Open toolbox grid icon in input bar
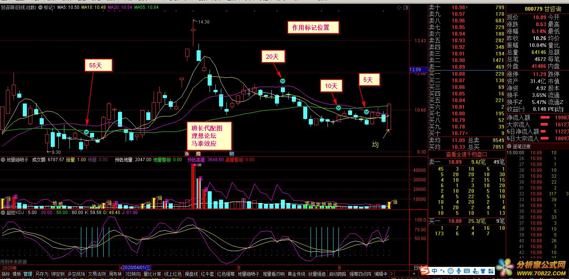Viewport: 569px width, 279px height. pos(491,271)
